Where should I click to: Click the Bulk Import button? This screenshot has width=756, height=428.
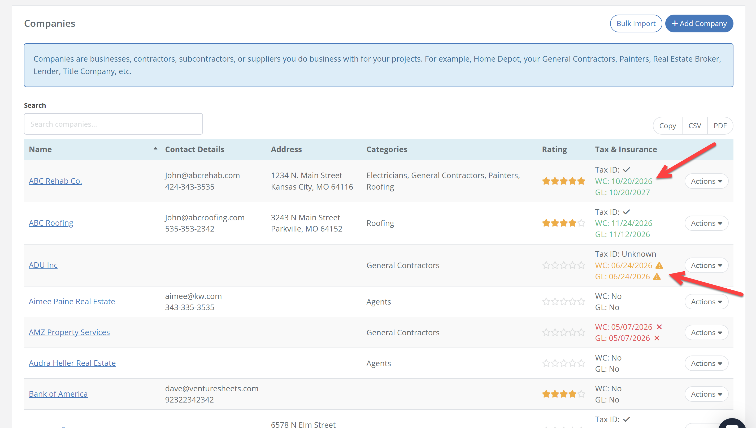pyautogui.click(x=636, y=24)
